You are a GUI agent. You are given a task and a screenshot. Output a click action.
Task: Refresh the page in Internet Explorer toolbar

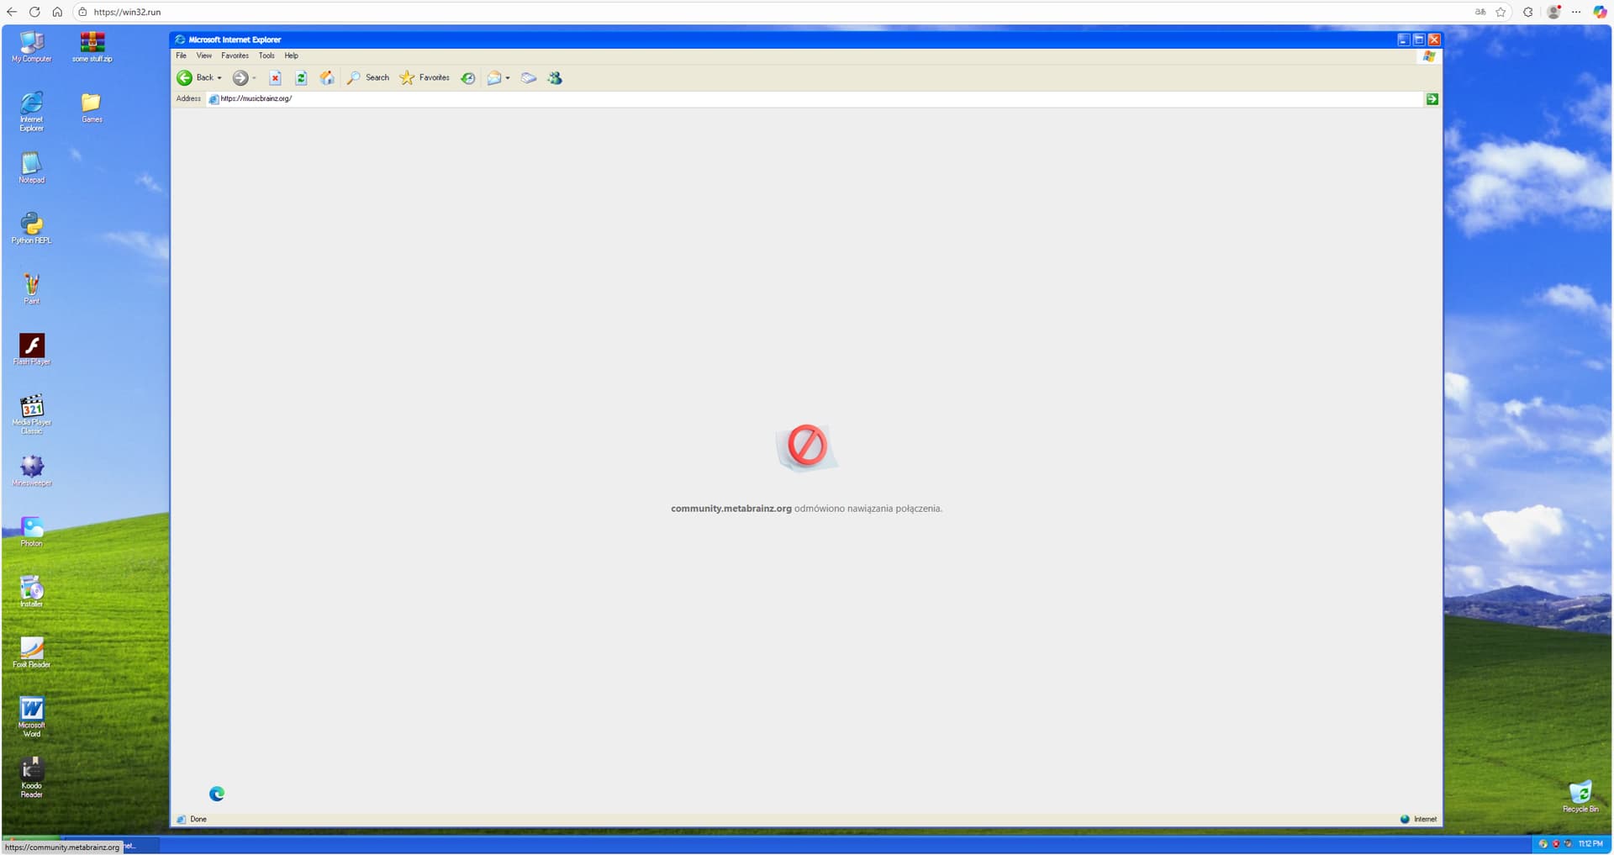(301, 78)
